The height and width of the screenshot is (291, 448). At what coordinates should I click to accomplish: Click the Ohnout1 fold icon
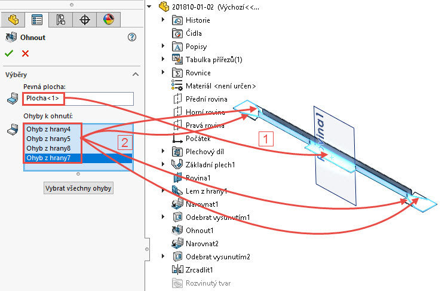[x=177, y=230]
